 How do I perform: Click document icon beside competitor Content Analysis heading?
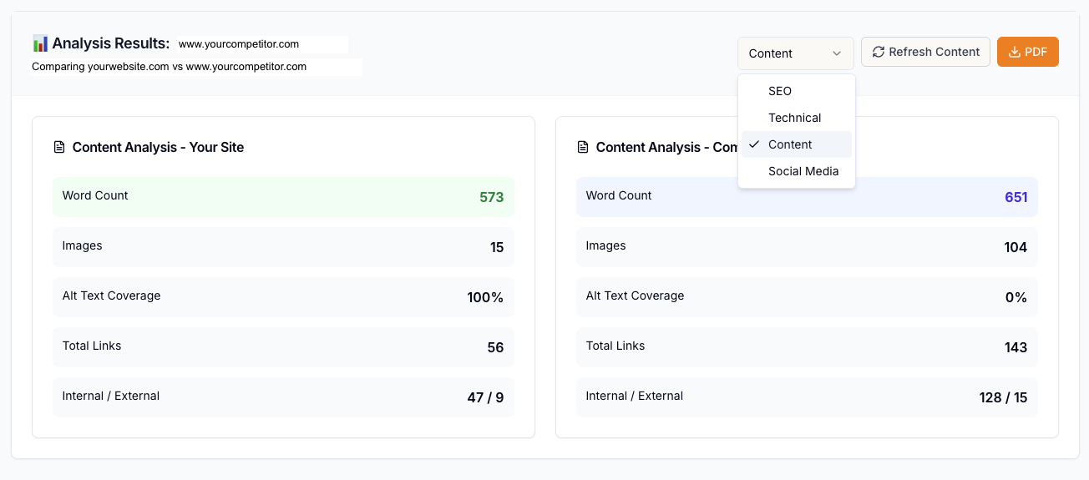click(583, 148)
